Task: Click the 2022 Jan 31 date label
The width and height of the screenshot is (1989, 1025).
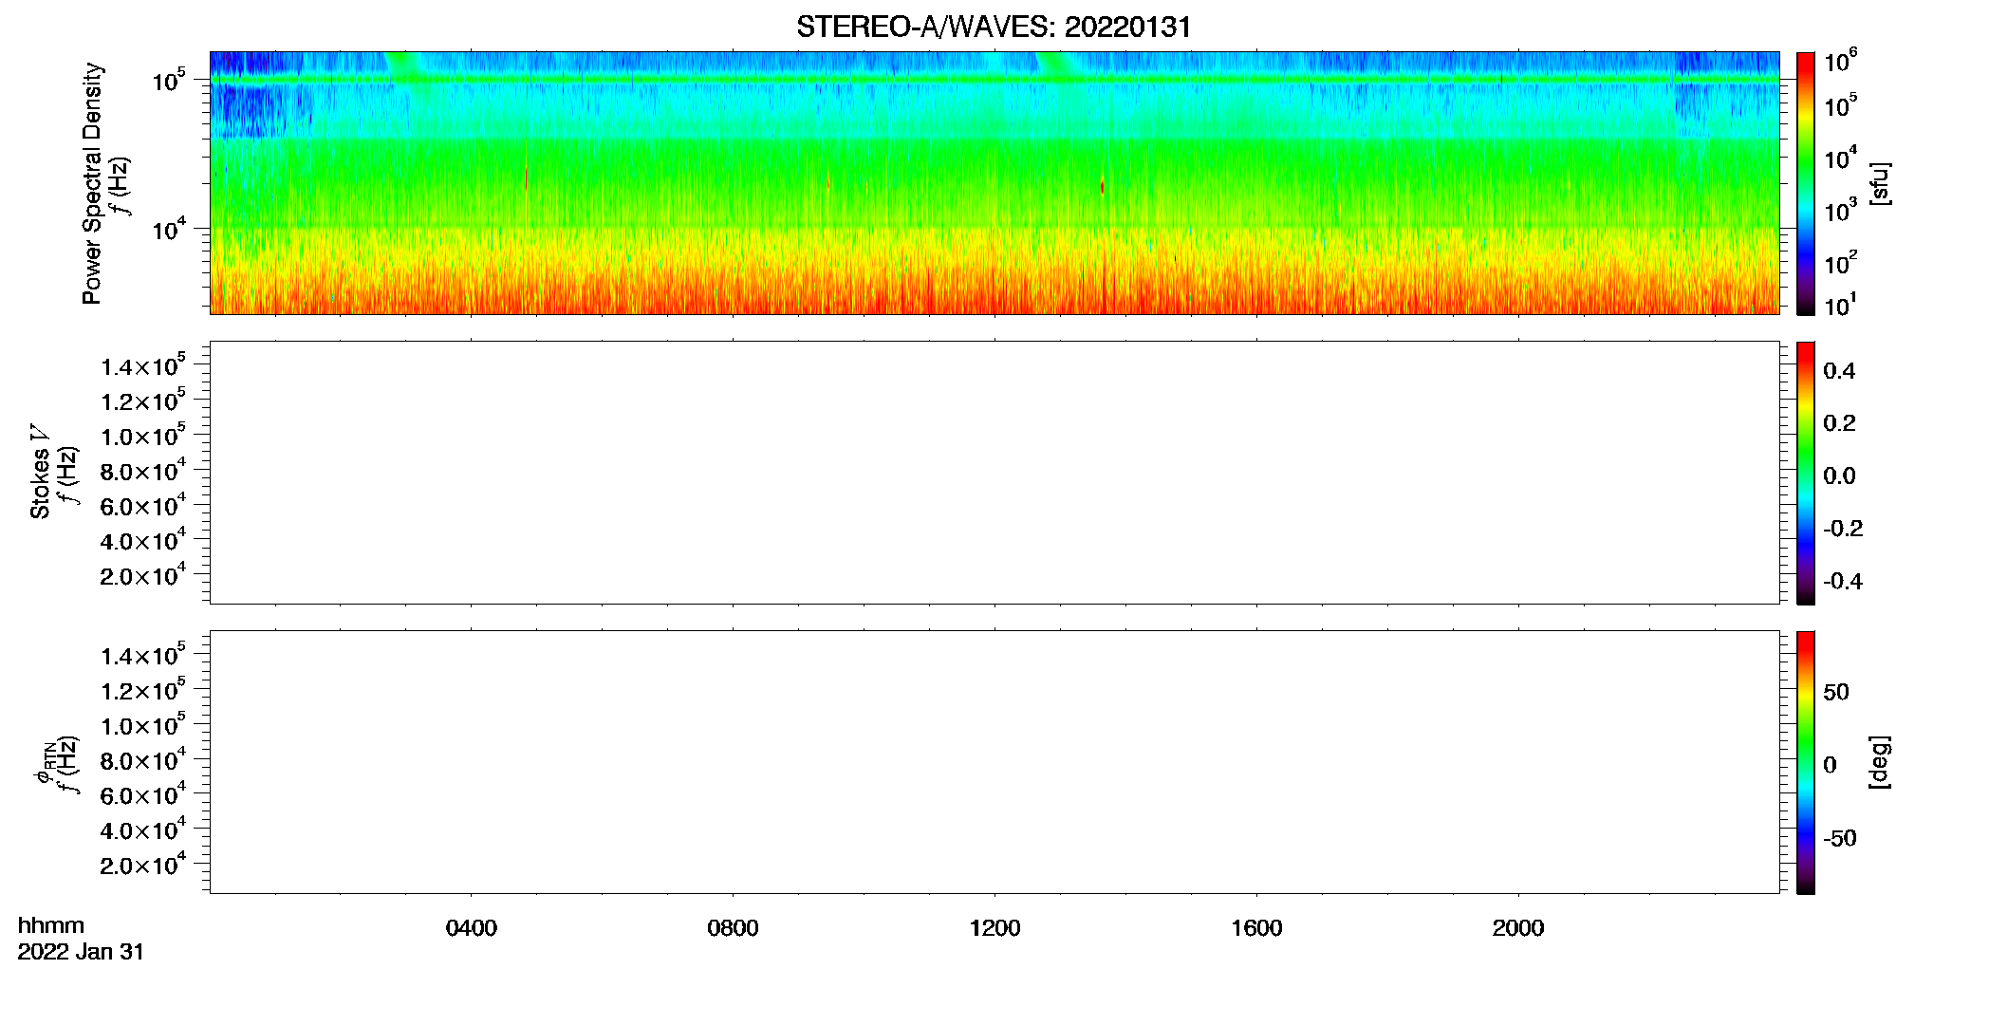Action: point(81,952)
